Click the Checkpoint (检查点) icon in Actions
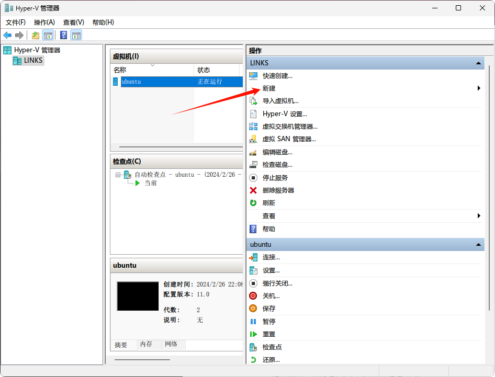495x377 pixels. coord(253,347)
